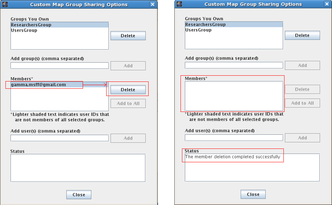332x205 pixels.
Task: Select UsersGroup in left dialog
Action: 59,30
